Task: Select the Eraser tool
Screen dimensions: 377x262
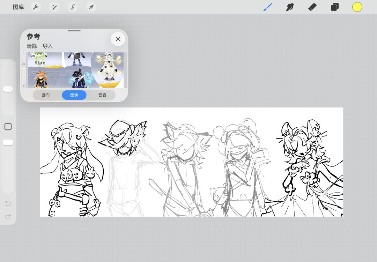Action: pos(312,7)
